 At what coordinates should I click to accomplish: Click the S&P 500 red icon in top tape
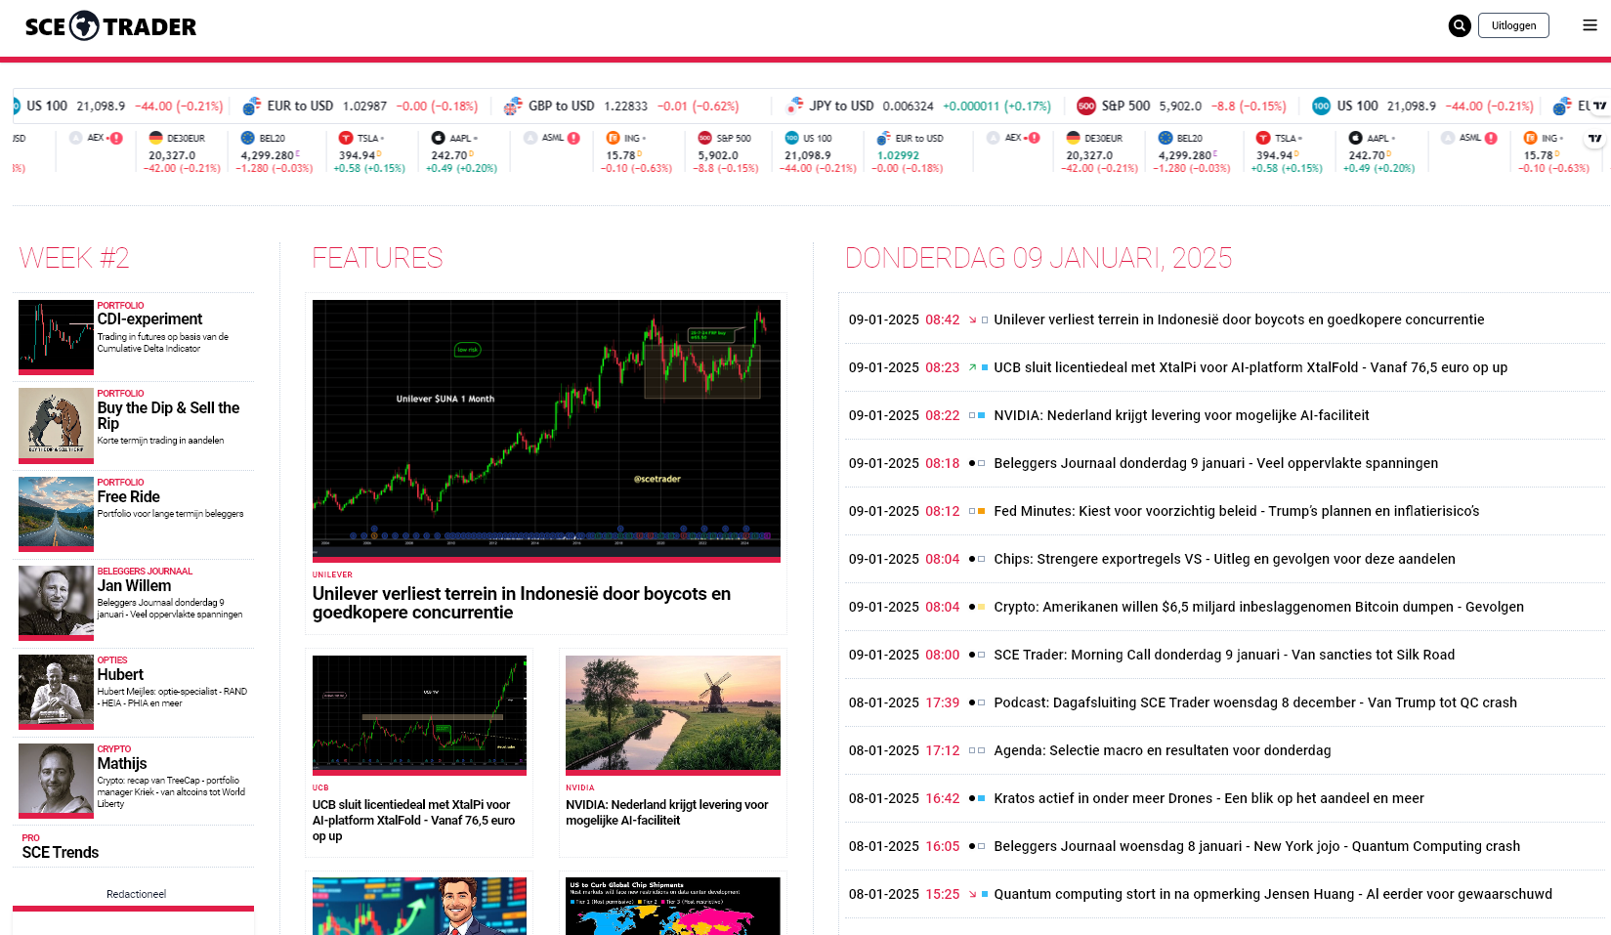[1085, 106]
